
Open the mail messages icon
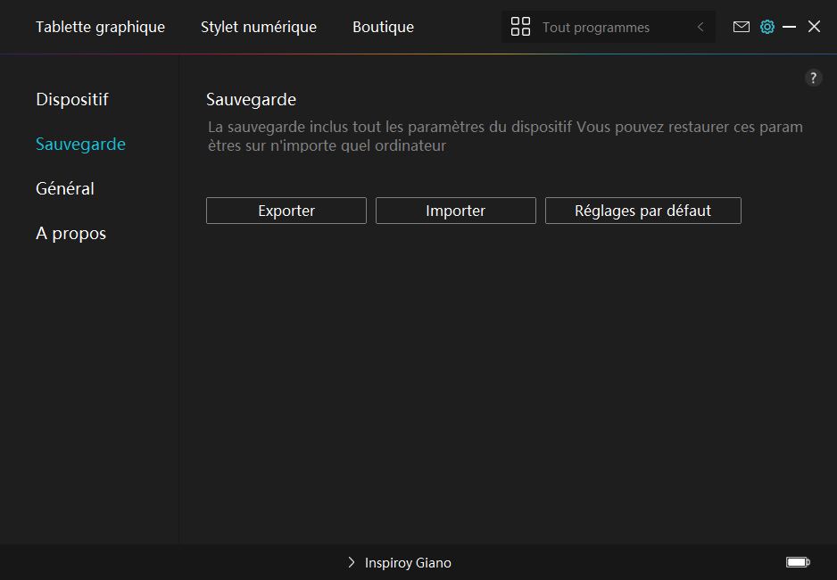tap(741, 27)
